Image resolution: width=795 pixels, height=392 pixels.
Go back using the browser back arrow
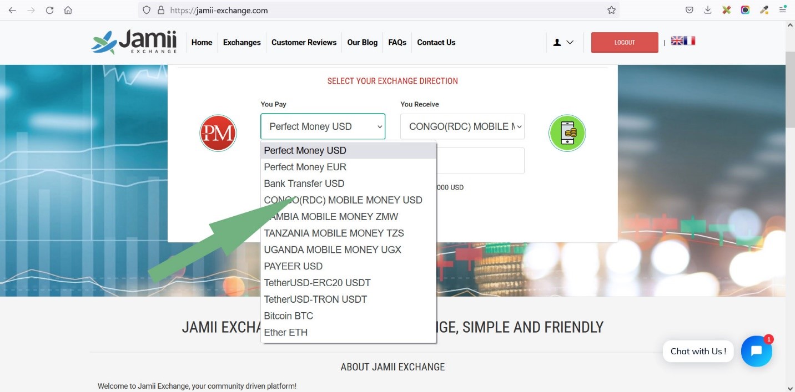12,10
